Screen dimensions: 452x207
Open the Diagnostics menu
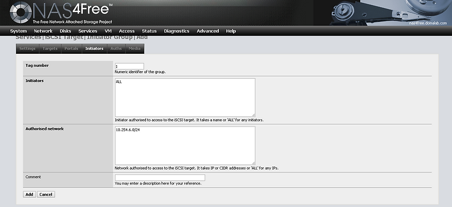point(176,31)
